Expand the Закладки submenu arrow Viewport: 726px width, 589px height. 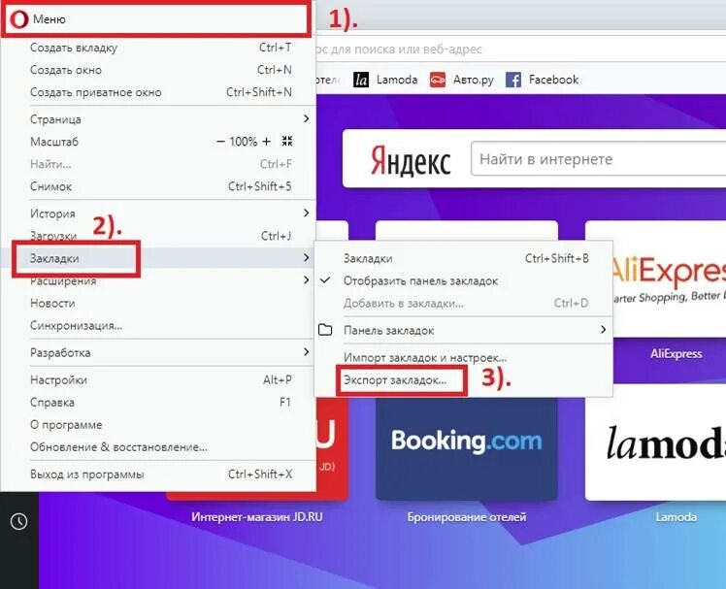click(306, 257)
